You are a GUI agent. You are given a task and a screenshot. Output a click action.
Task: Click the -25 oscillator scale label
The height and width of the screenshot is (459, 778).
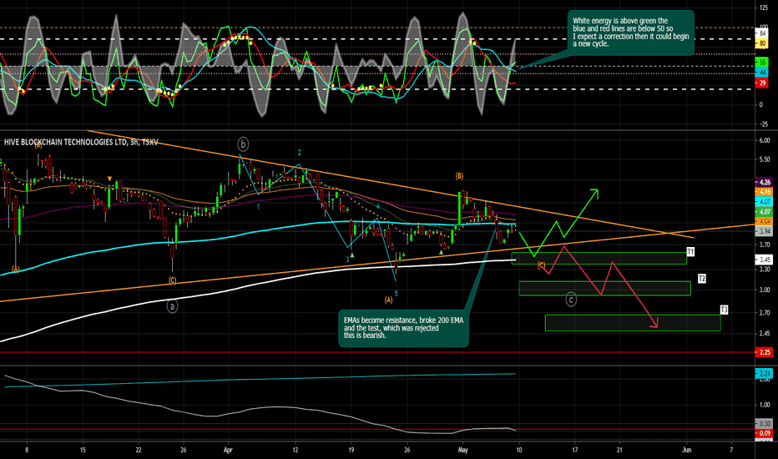tap(764, 124)
